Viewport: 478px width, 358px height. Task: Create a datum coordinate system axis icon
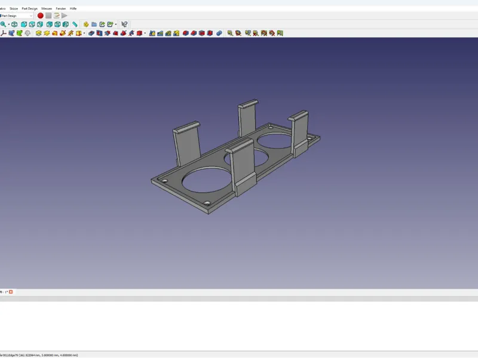(x=4, y=33)
